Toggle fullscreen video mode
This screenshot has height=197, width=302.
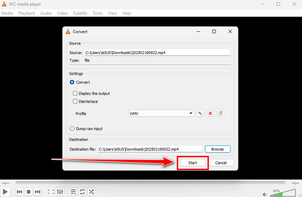[51, 192]
